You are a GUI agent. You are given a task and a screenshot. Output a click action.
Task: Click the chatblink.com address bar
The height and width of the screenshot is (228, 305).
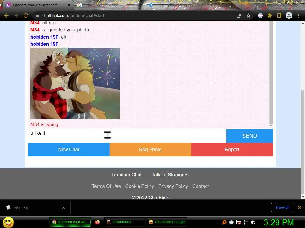[x=134, y=15]
